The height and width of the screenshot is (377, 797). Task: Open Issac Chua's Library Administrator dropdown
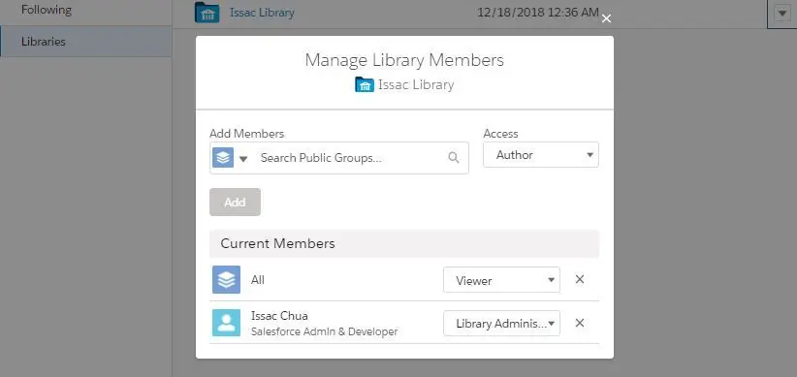[501, 323]
